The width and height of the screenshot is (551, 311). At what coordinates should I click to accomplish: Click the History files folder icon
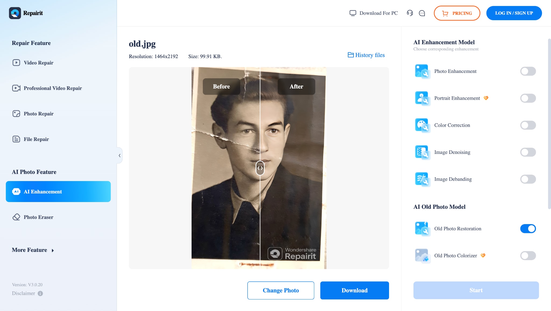pyautogui.click(x=351, y=55)
